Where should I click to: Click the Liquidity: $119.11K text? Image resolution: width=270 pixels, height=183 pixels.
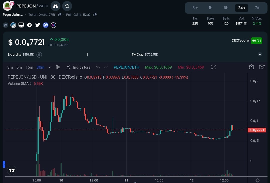[21, 55]
